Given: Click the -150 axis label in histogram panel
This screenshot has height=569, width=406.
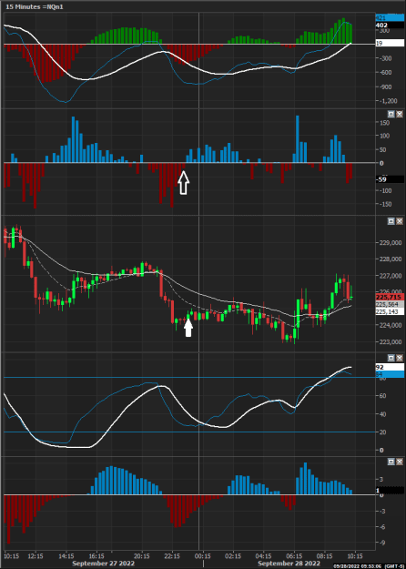Looking at the screenshot, I should (384, 204).
